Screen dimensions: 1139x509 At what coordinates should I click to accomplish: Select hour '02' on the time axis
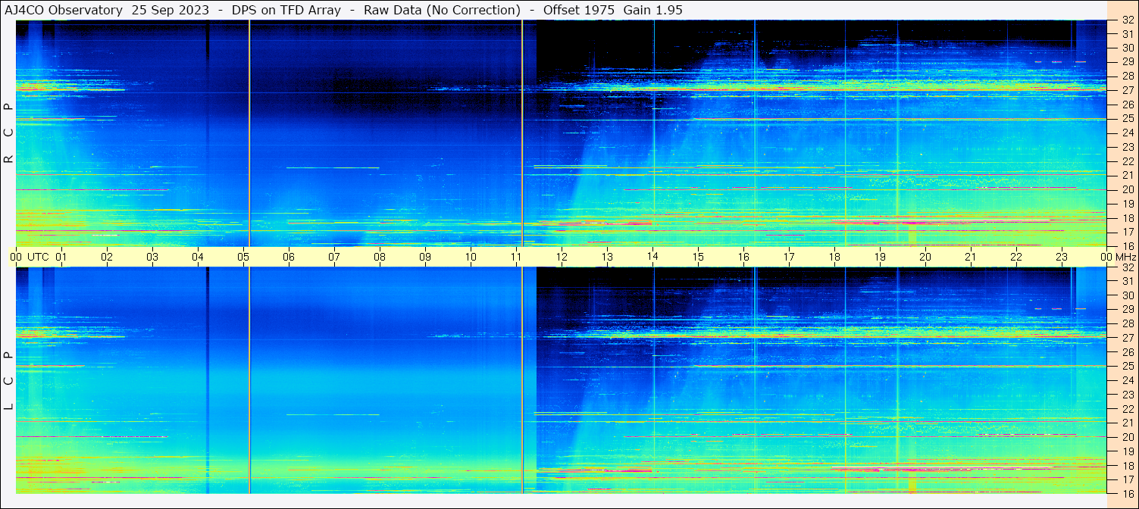click(107, 257)
